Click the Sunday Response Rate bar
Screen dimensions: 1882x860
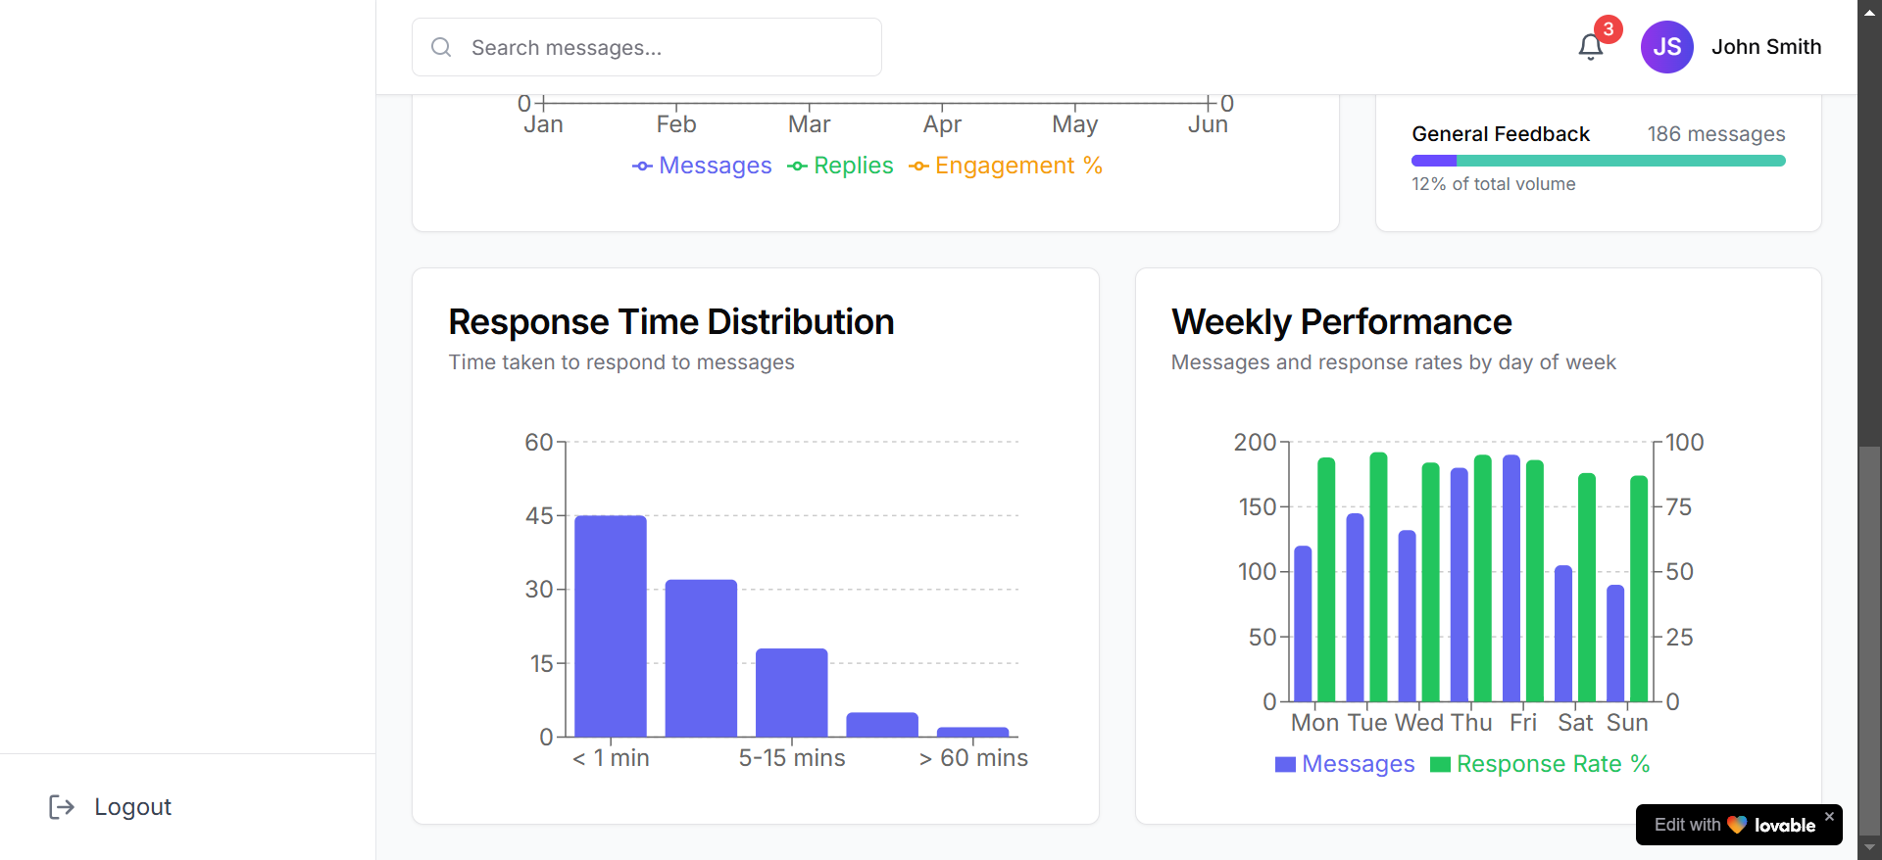point(1639,588)
